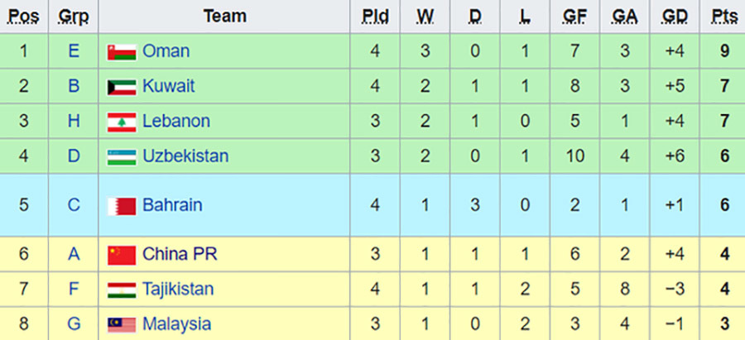Open the Tajikistan team link

pyautogui.click(x=178, y=290)
